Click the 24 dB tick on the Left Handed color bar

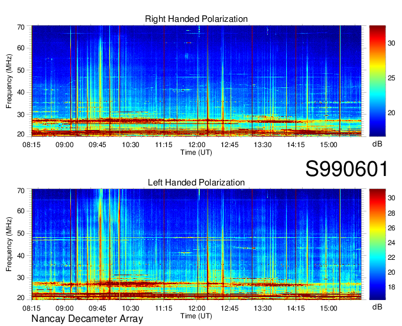[x=391, y=243]
